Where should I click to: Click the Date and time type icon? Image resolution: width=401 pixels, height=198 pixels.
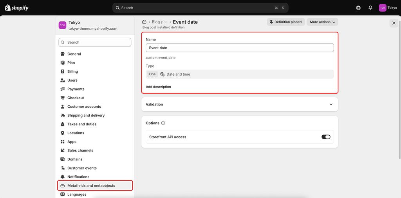163,74
